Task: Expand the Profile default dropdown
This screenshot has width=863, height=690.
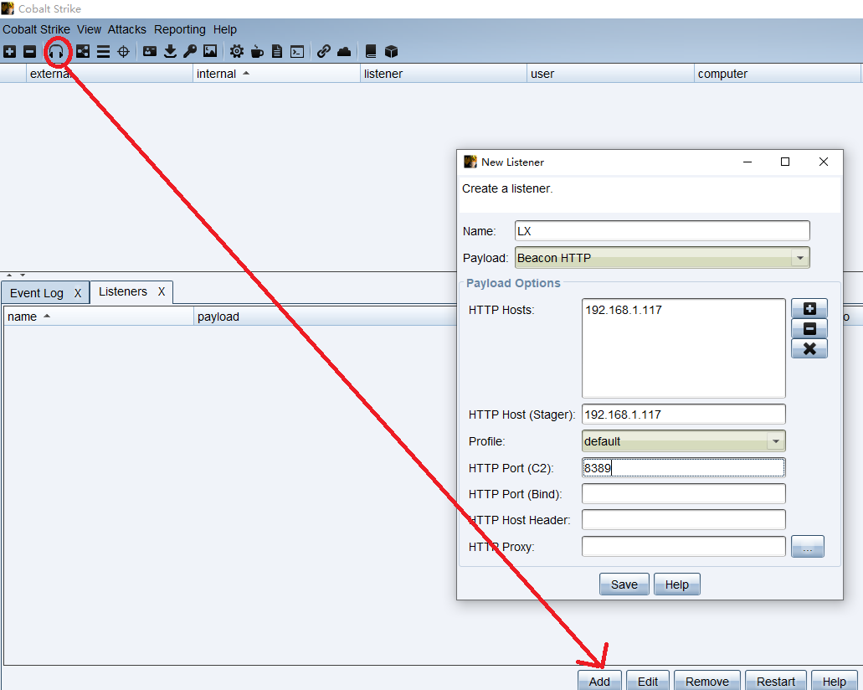Action: coord(775,441)
